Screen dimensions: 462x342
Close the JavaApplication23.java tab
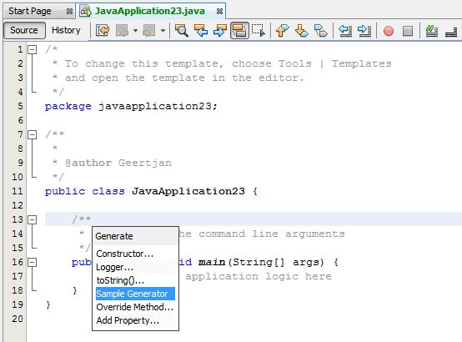219,12
